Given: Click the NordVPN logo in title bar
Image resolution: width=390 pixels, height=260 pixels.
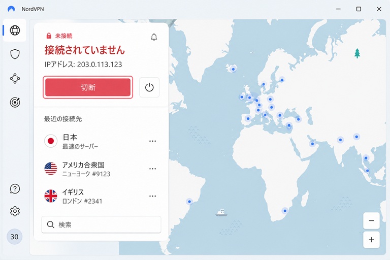Looking at the screenshot, I should (x=11, y=9).
